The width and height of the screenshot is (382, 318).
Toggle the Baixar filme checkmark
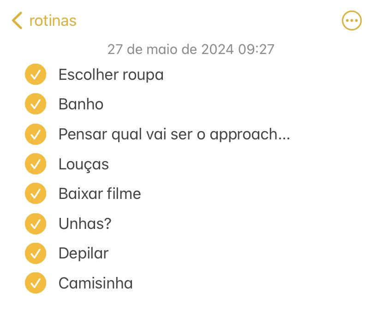click(36, 194)
